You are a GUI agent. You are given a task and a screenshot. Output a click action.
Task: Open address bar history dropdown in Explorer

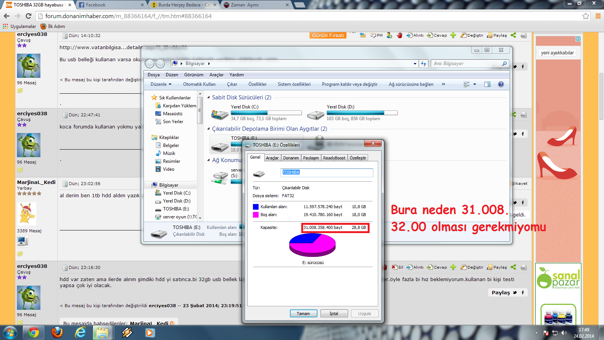pos(415,64)
